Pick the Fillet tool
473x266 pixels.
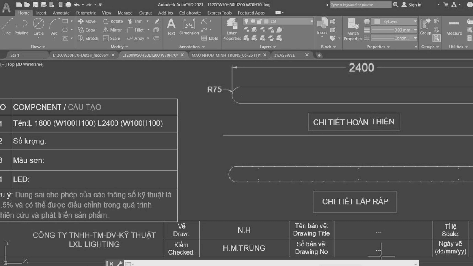point(136,30)
